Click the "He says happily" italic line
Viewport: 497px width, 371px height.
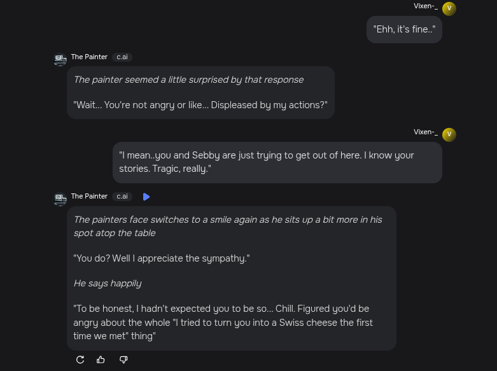click(x=108, y=283)
